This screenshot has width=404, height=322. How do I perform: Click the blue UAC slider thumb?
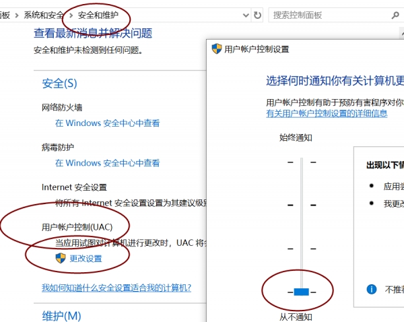coord(302,292)
